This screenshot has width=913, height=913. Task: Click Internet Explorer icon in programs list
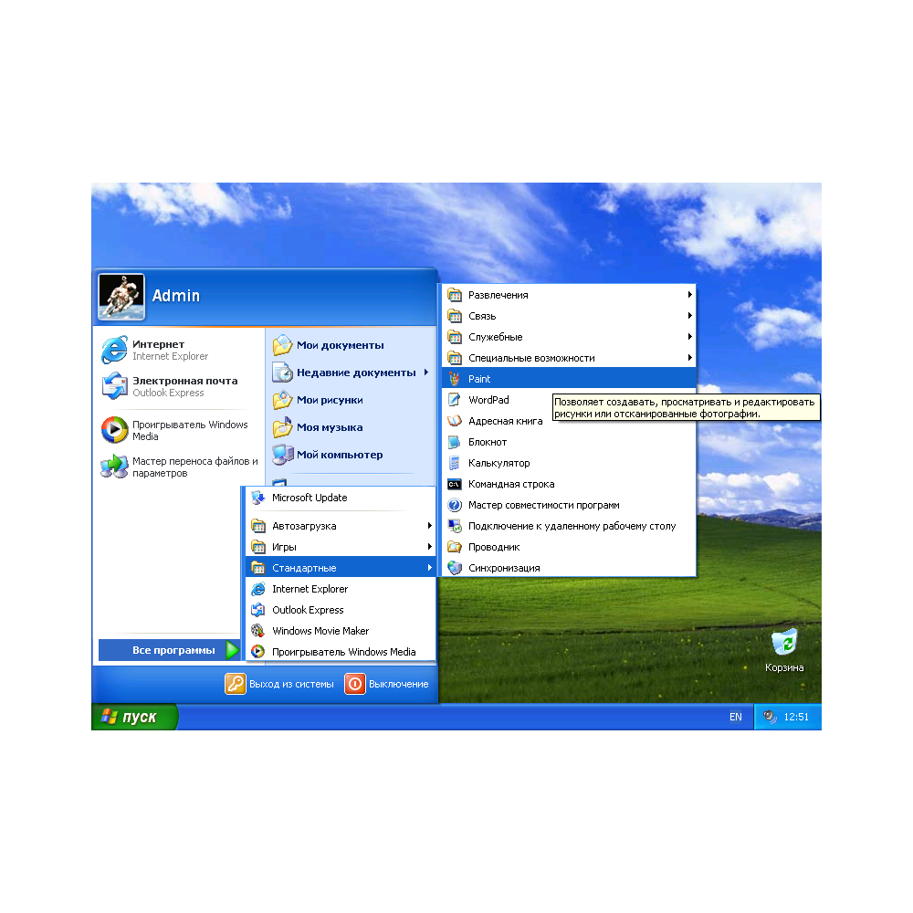(x=258, y=589)
